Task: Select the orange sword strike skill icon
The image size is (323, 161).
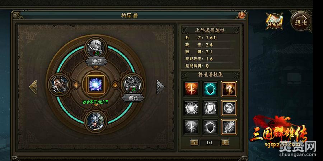Action: point(192,89)
